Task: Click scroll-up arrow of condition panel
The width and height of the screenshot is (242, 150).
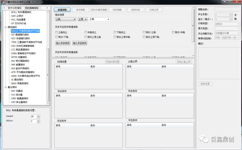Action: [193, 8]
